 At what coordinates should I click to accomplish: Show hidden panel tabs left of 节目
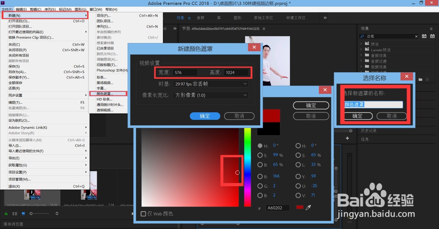[x=175, y=28]
